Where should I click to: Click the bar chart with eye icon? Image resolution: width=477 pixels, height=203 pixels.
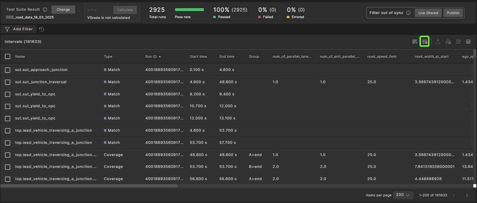448,42
